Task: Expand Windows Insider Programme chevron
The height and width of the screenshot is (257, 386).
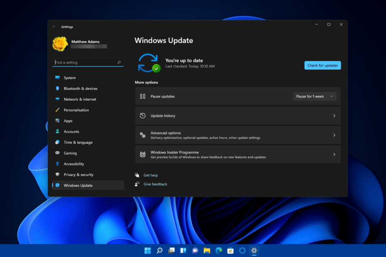Action: 334,155
